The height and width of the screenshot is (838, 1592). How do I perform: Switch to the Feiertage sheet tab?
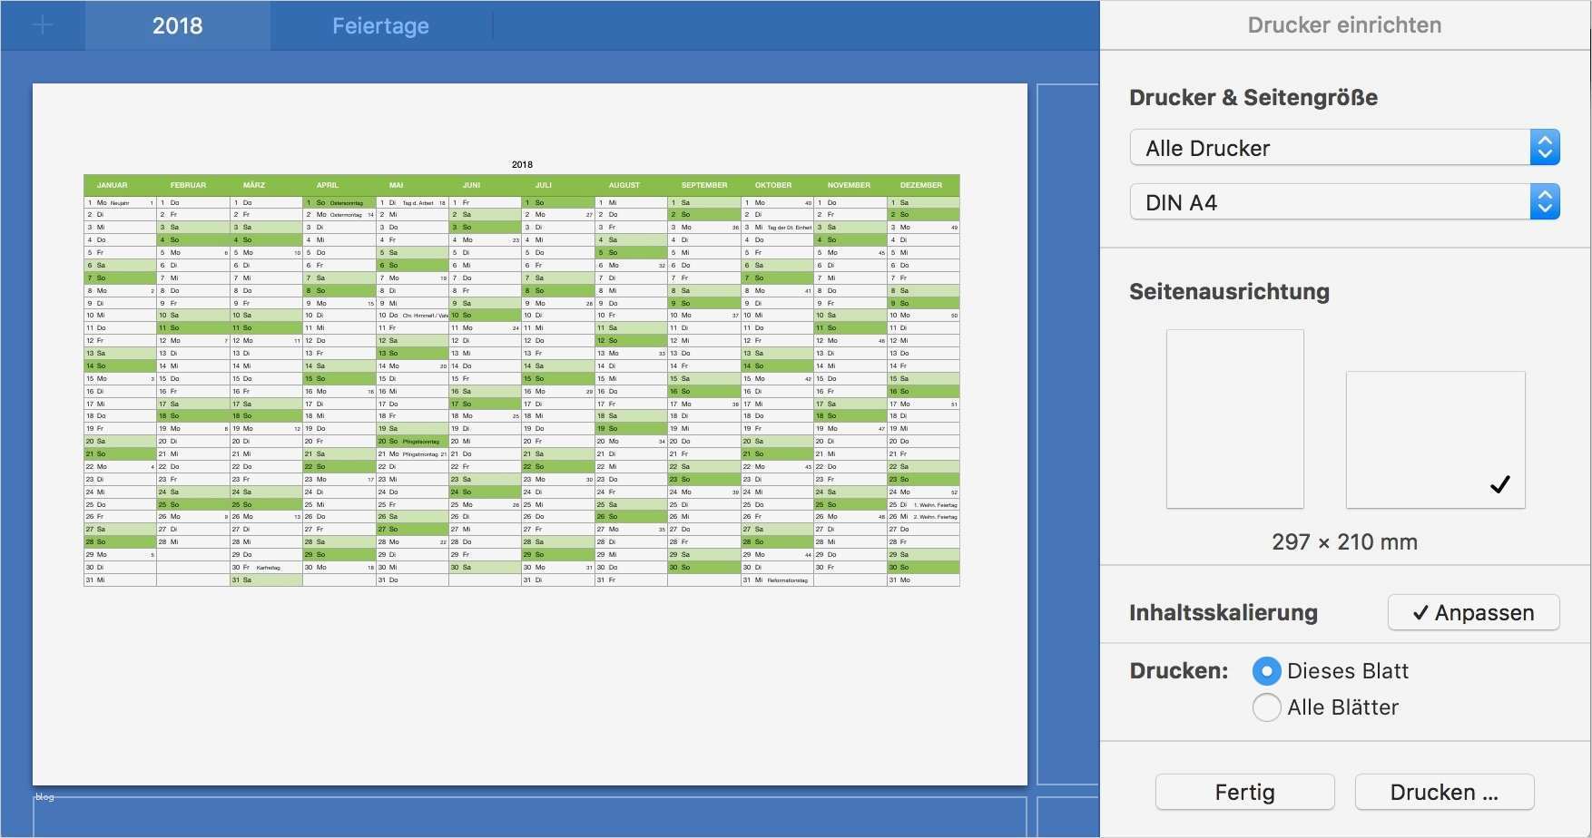click(x=381, y=25)
